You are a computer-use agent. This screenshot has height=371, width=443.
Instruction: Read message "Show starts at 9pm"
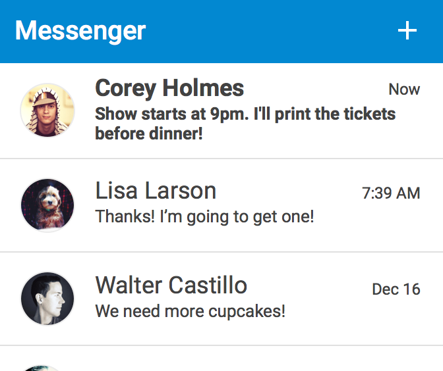245,114
